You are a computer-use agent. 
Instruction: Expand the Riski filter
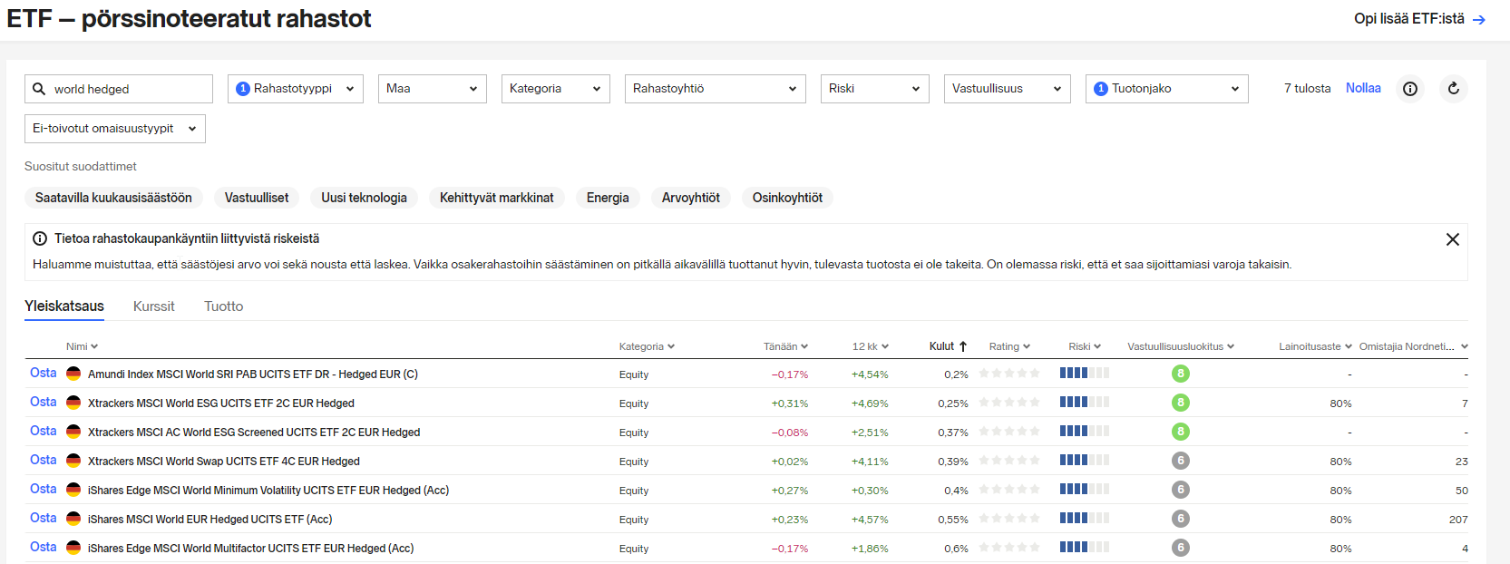pos(875,89)
